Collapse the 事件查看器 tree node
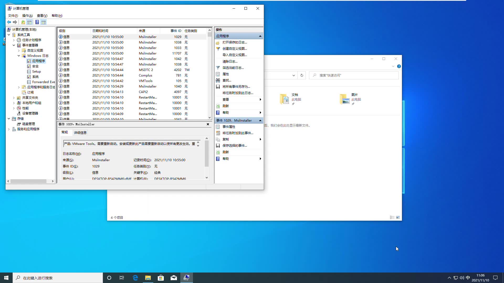The width and height of the screenshot is (504, 283). [x=14, y=45]
